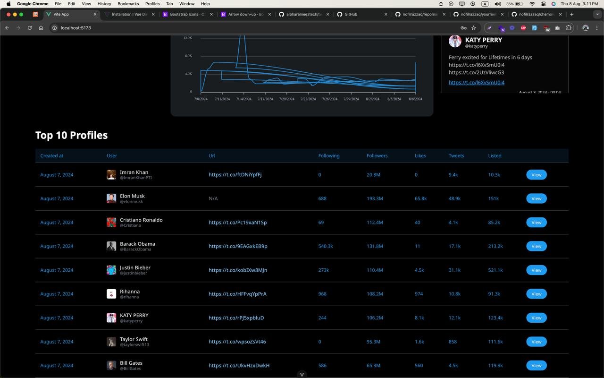Open the Chrome three-dot menu
The height and width of the screenshot is (378, 604).
coord(598,28)
